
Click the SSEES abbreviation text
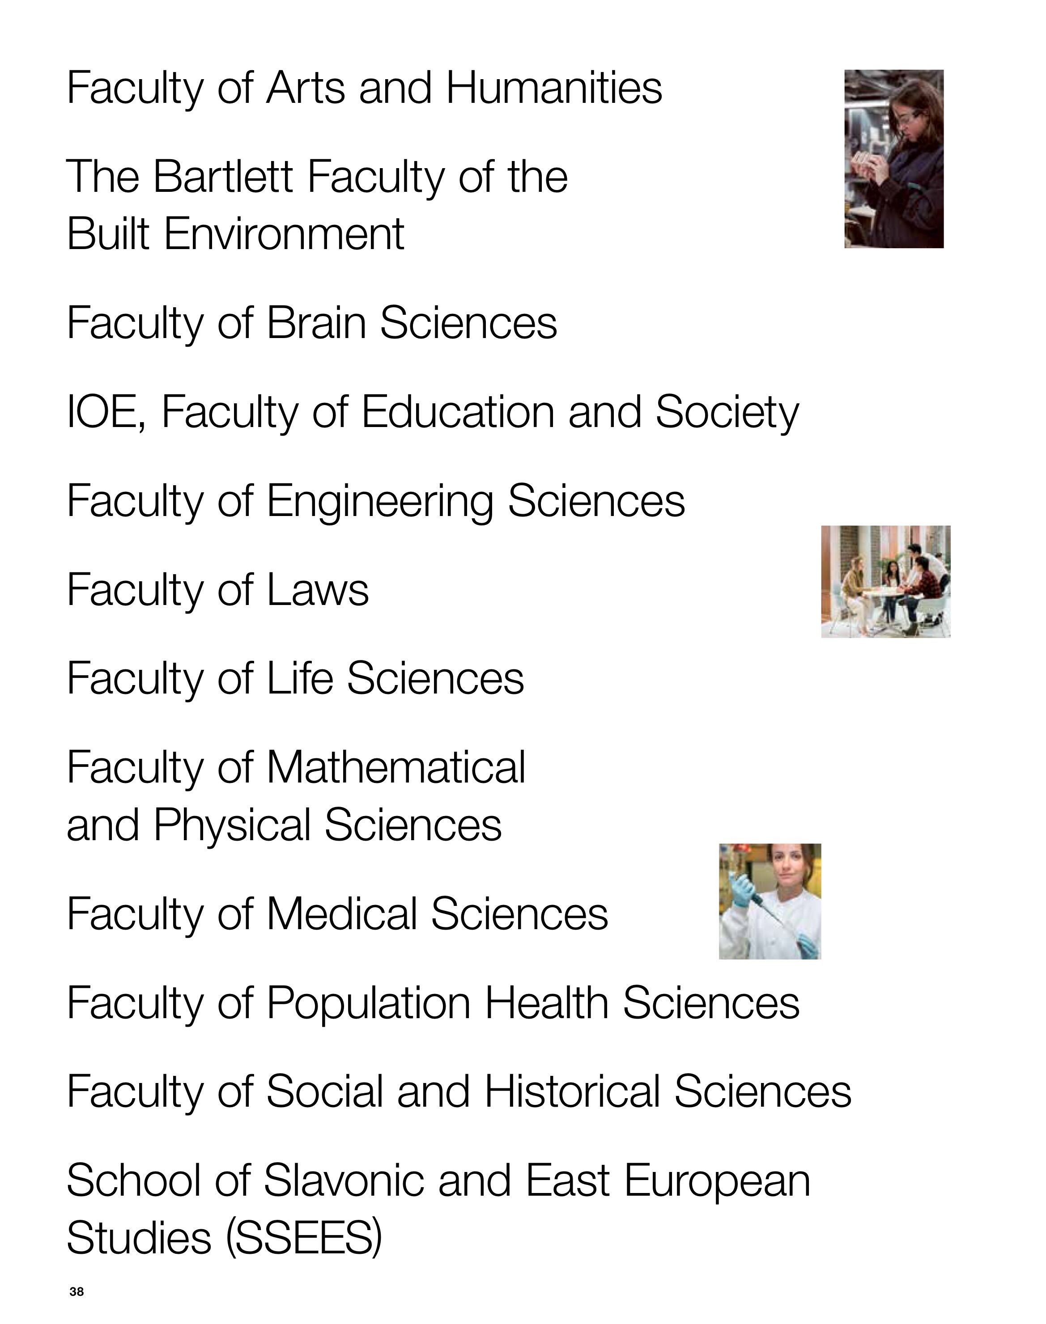[x=304, y=1238]
